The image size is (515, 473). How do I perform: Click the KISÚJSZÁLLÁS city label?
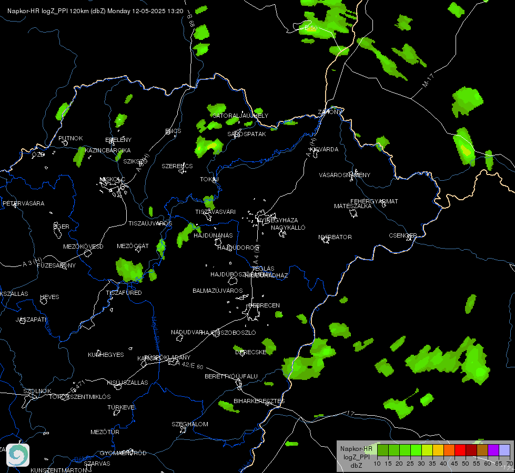pyautogui.click(x=127, y=383)
